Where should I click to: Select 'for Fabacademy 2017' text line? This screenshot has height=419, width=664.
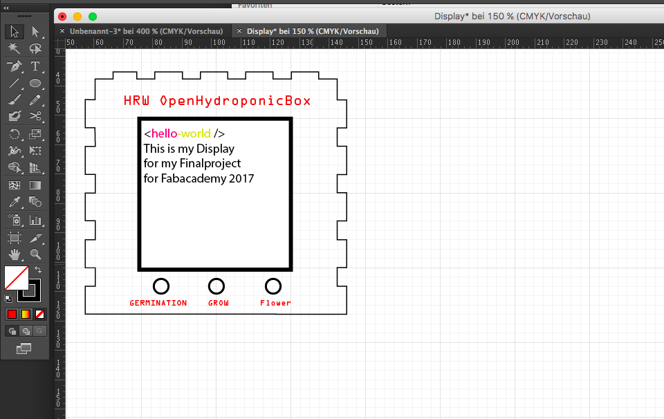pyautogui.click(x=199, y=178)
